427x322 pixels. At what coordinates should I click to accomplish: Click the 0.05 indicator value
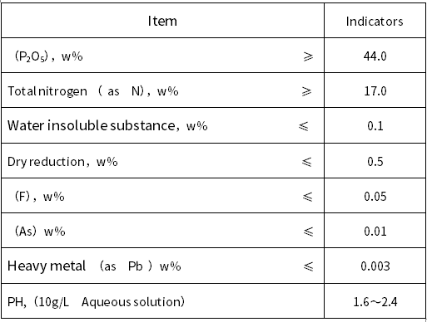[375, 197]
